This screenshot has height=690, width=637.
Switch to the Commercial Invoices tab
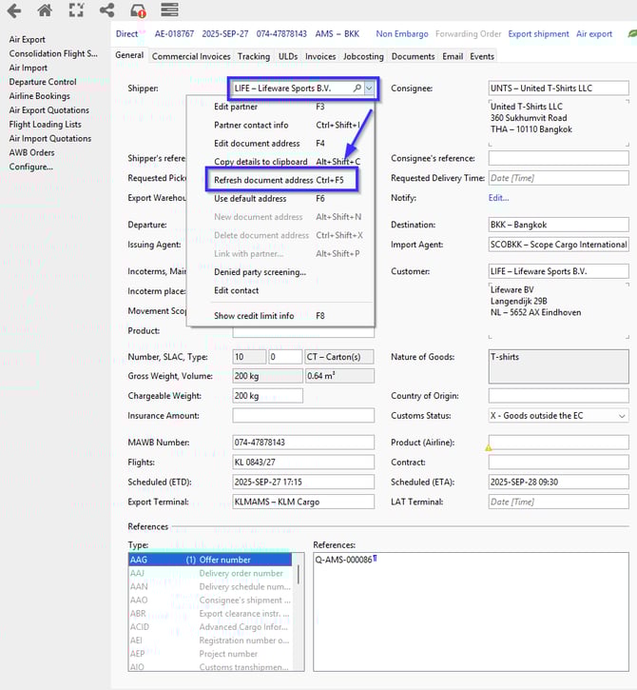[190, 56]
